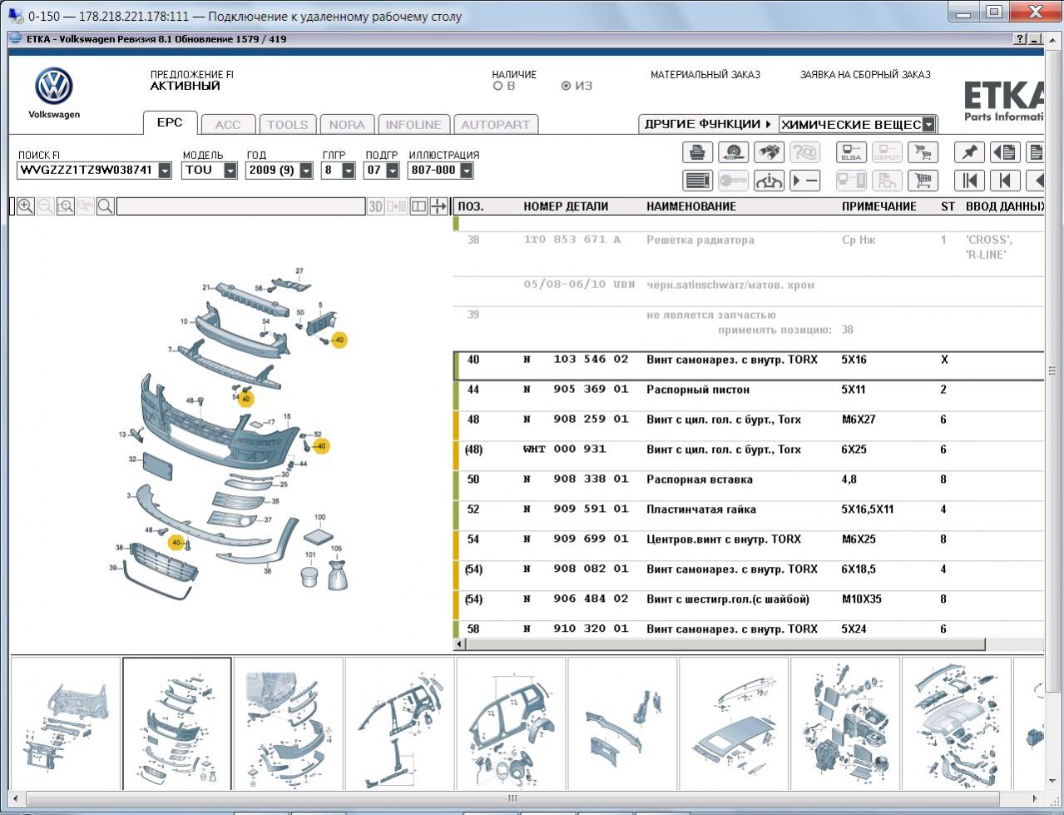Switch to the EPC tab
This screenshot has width=1064, height=815.
click(170, 122)
